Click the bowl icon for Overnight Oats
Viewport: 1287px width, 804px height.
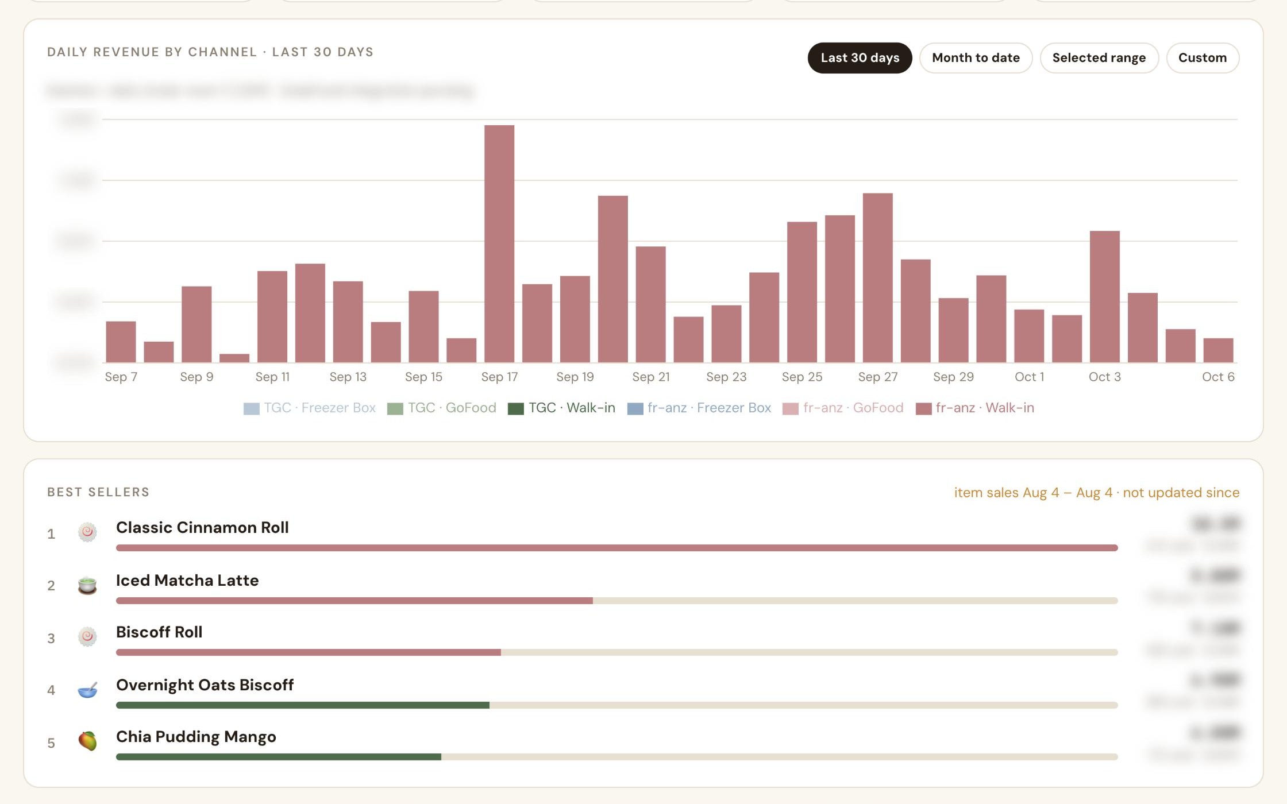(87, 689)
